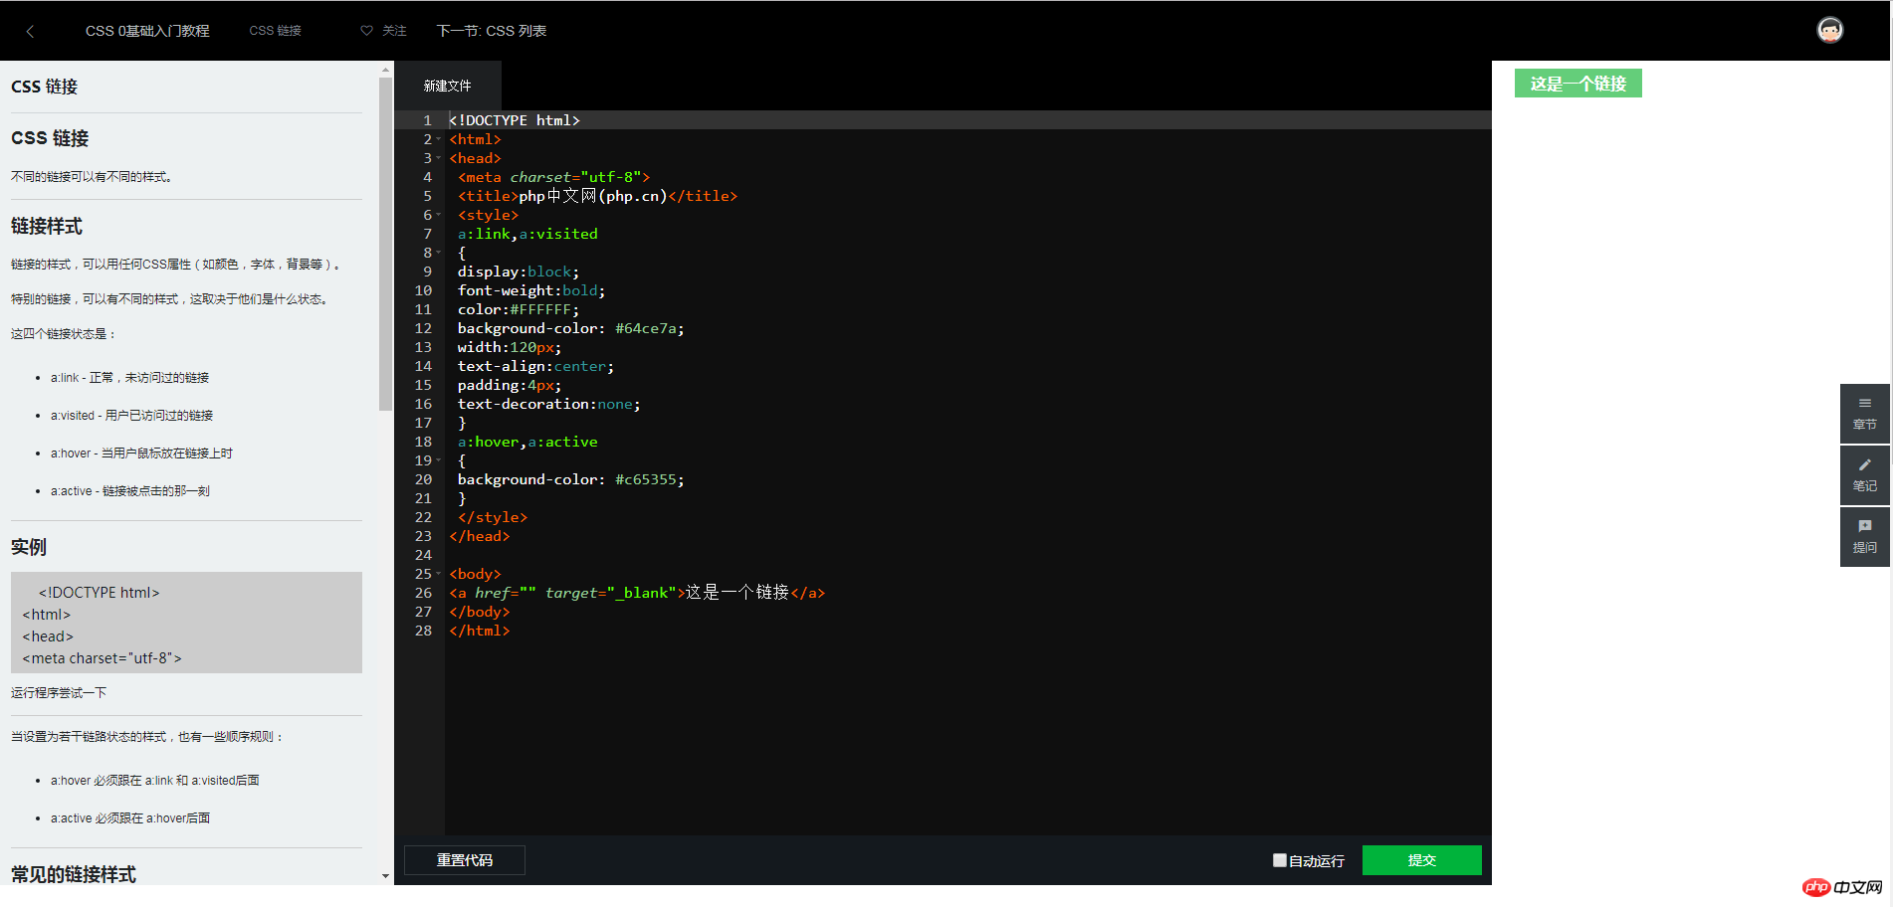
Task: Click line number 28 in gutter
Action: click(x=423, y=631)
